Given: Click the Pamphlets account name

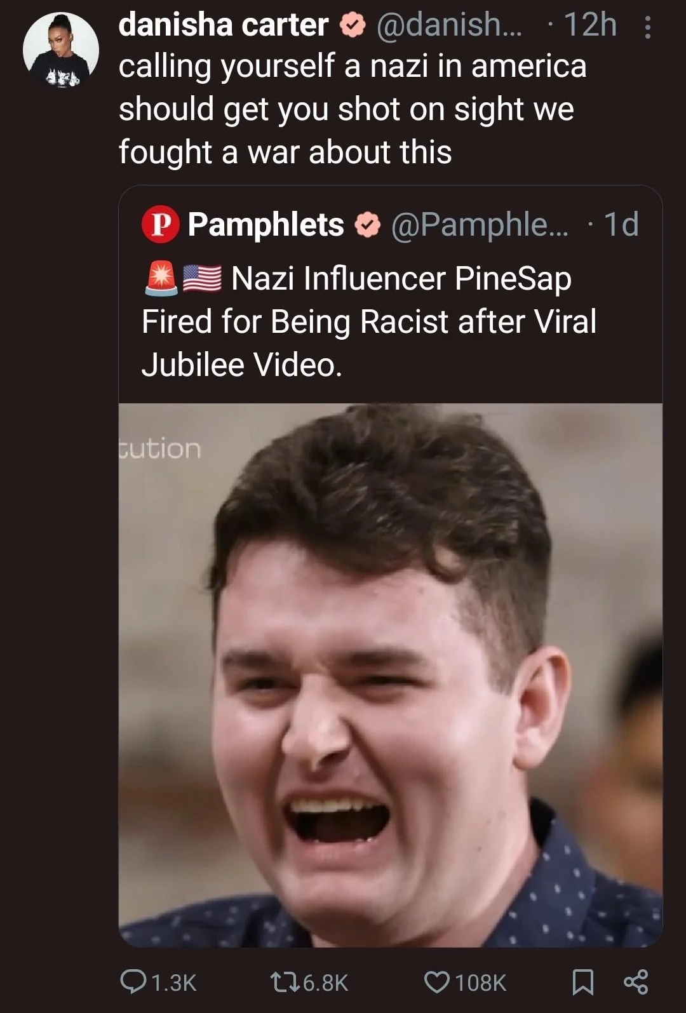Looking at the screenshot, I should pyautogui.click(x=266, y=224).
